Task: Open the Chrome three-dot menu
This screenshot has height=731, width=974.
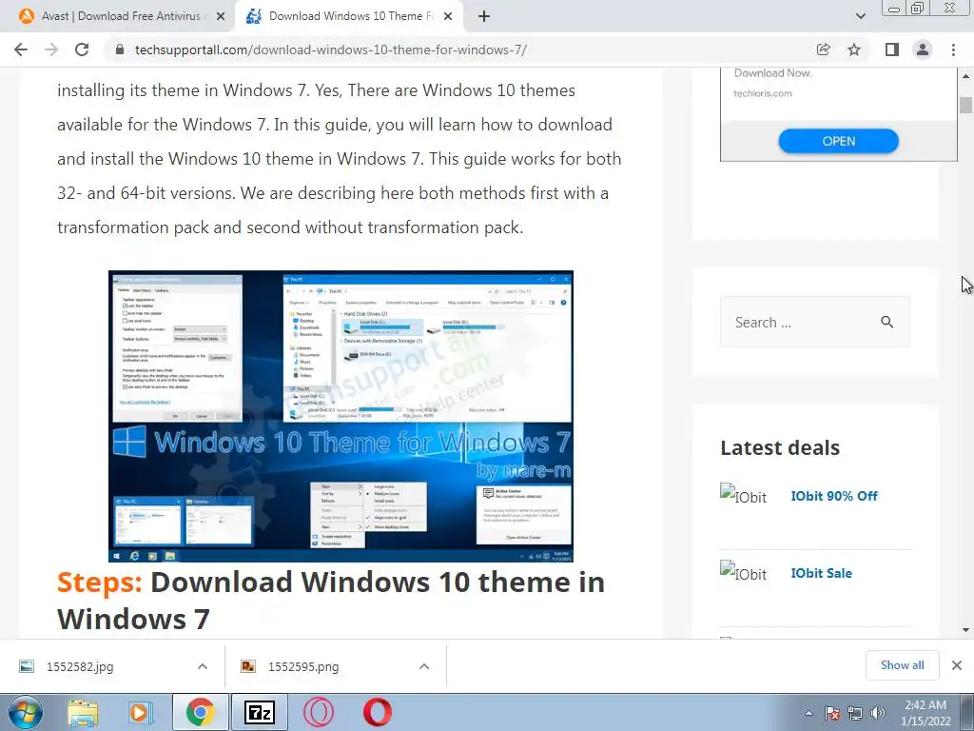Action: [x=953, y=49]
